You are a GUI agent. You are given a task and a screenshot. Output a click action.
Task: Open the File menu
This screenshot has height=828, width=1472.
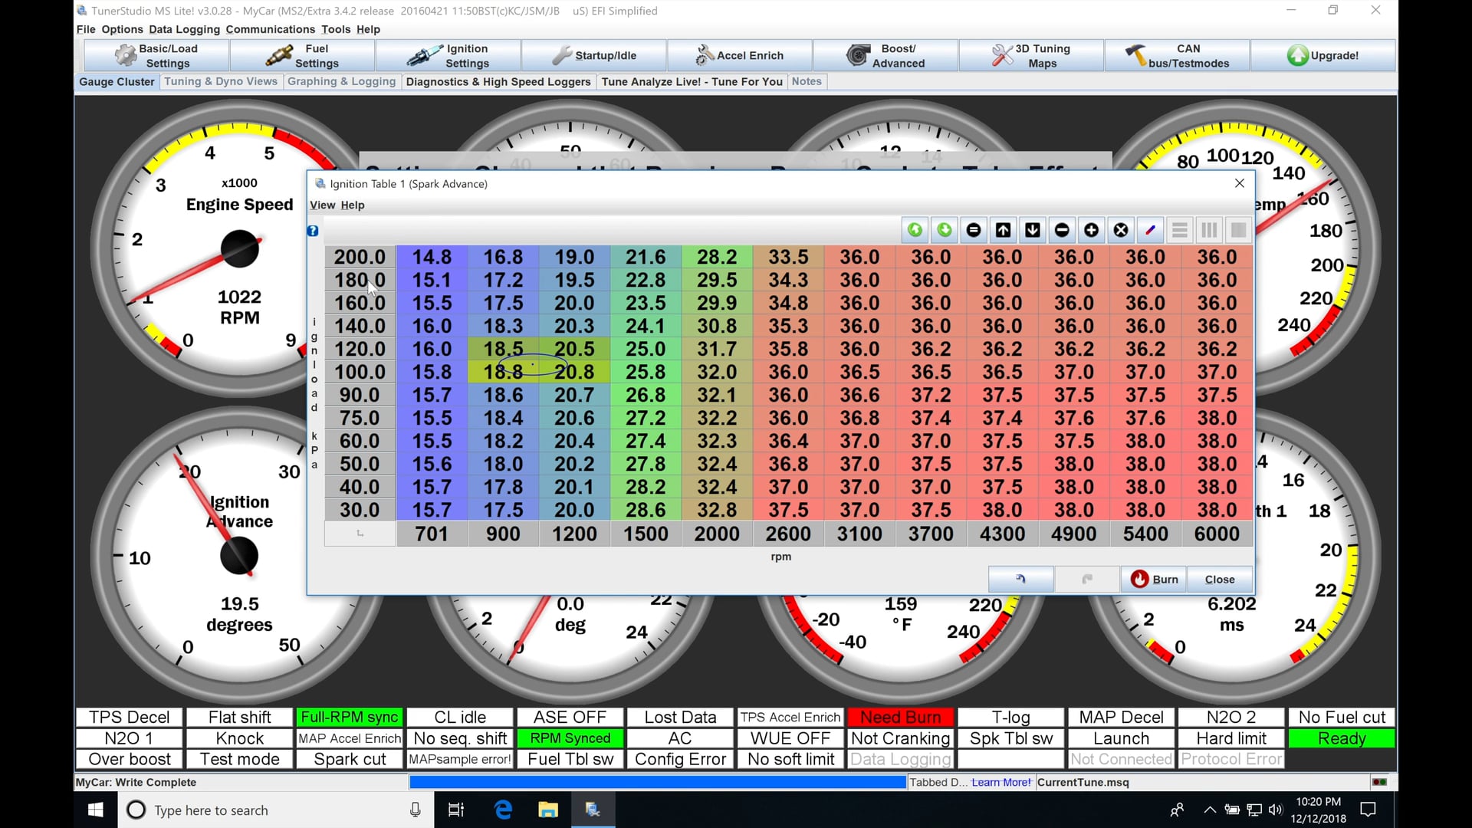[86, 29]
